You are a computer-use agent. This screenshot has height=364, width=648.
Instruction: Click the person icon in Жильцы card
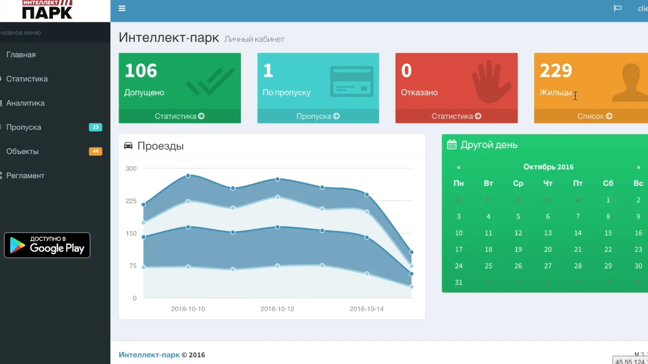click(631, 83)
